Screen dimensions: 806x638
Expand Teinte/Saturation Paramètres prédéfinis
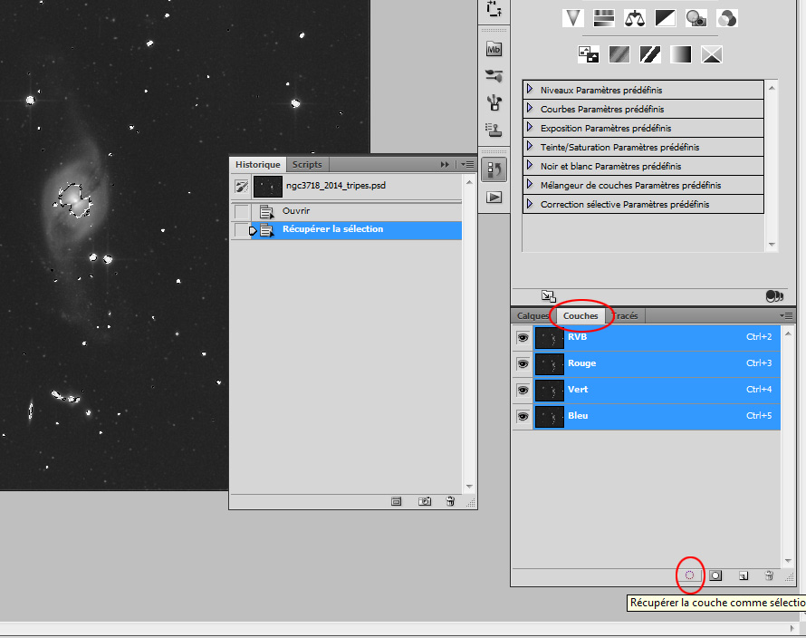coord(530,147)
